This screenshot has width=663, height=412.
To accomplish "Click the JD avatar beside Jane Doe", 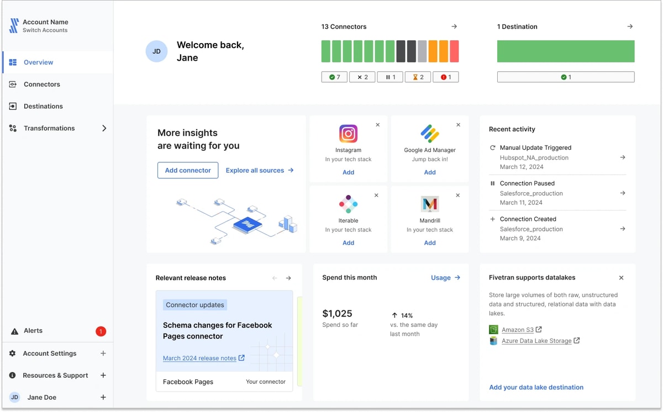I will (x=15, y=397).
